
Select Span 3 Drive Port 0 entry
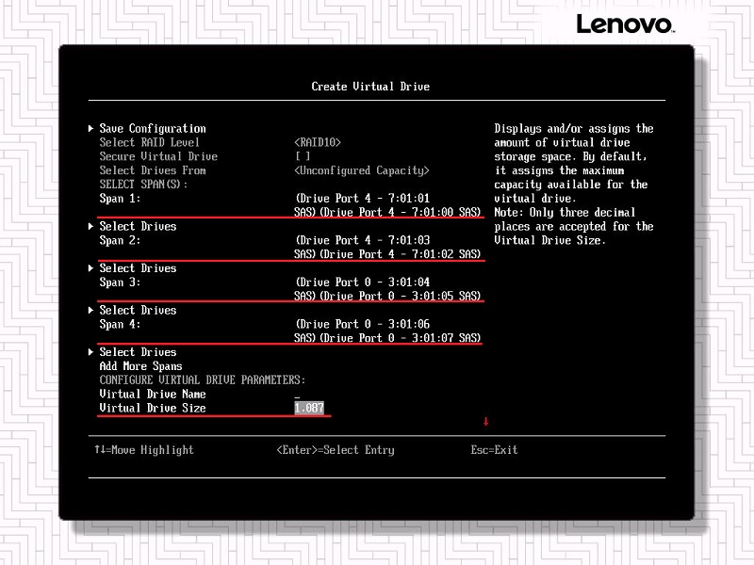coord(387,289)
